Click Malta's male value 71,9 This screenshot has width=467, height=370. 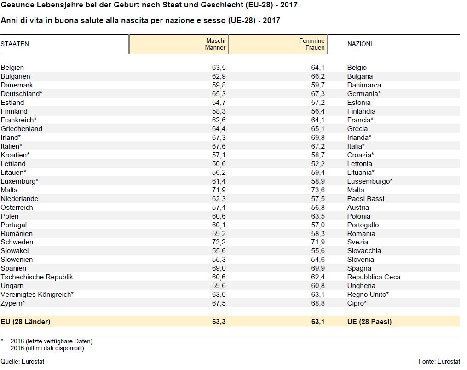pyautogui.click(x=219, y=190)
